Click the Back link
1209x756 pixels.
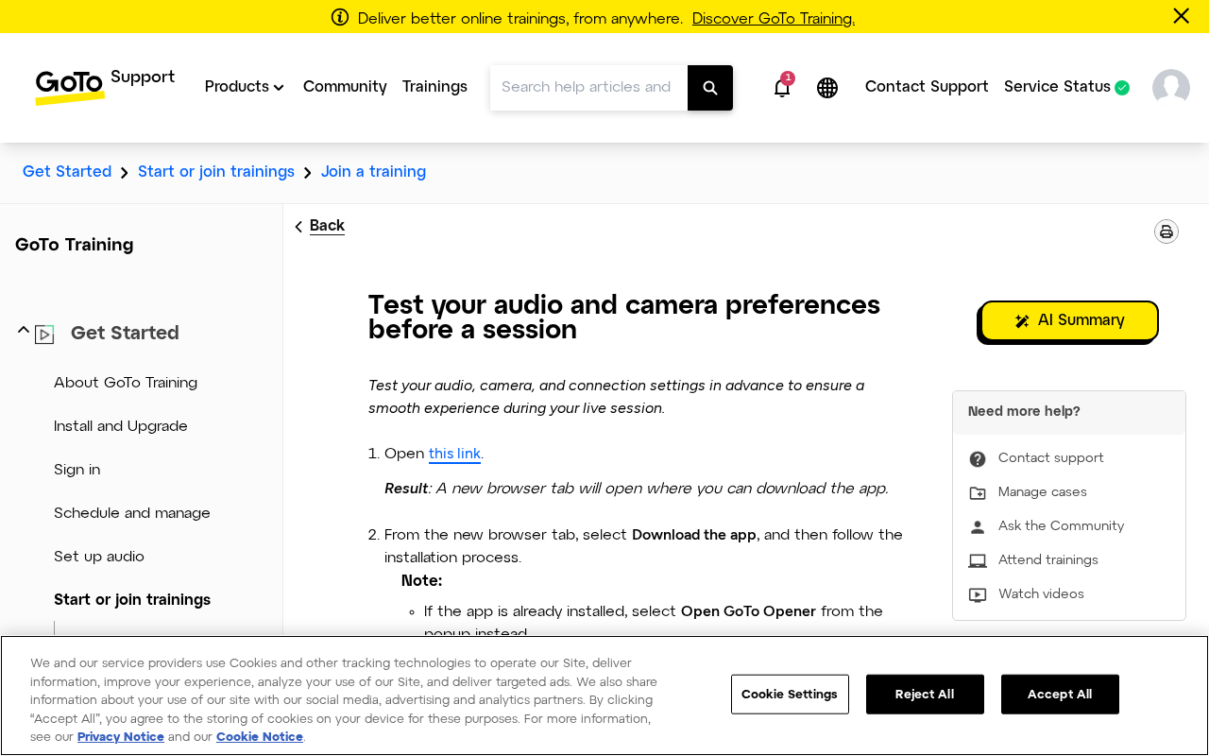pyautogui.click(x=327, y=226)
